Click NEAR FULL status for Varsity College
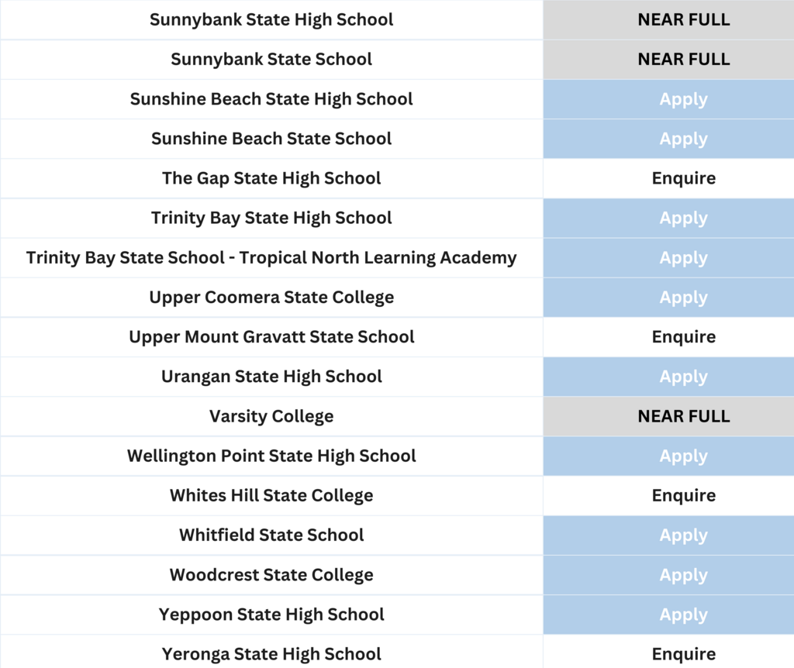Image resolution: width=794 pixels, height=668 pixels. coord(683,416)
